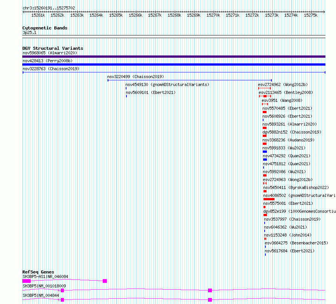Click nsv4086502 gnomAD variant label
336x304 pixels.
pos(299,195)
